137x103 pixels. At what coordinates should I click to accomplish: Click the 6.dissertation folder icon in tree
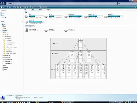coord(5,53)
